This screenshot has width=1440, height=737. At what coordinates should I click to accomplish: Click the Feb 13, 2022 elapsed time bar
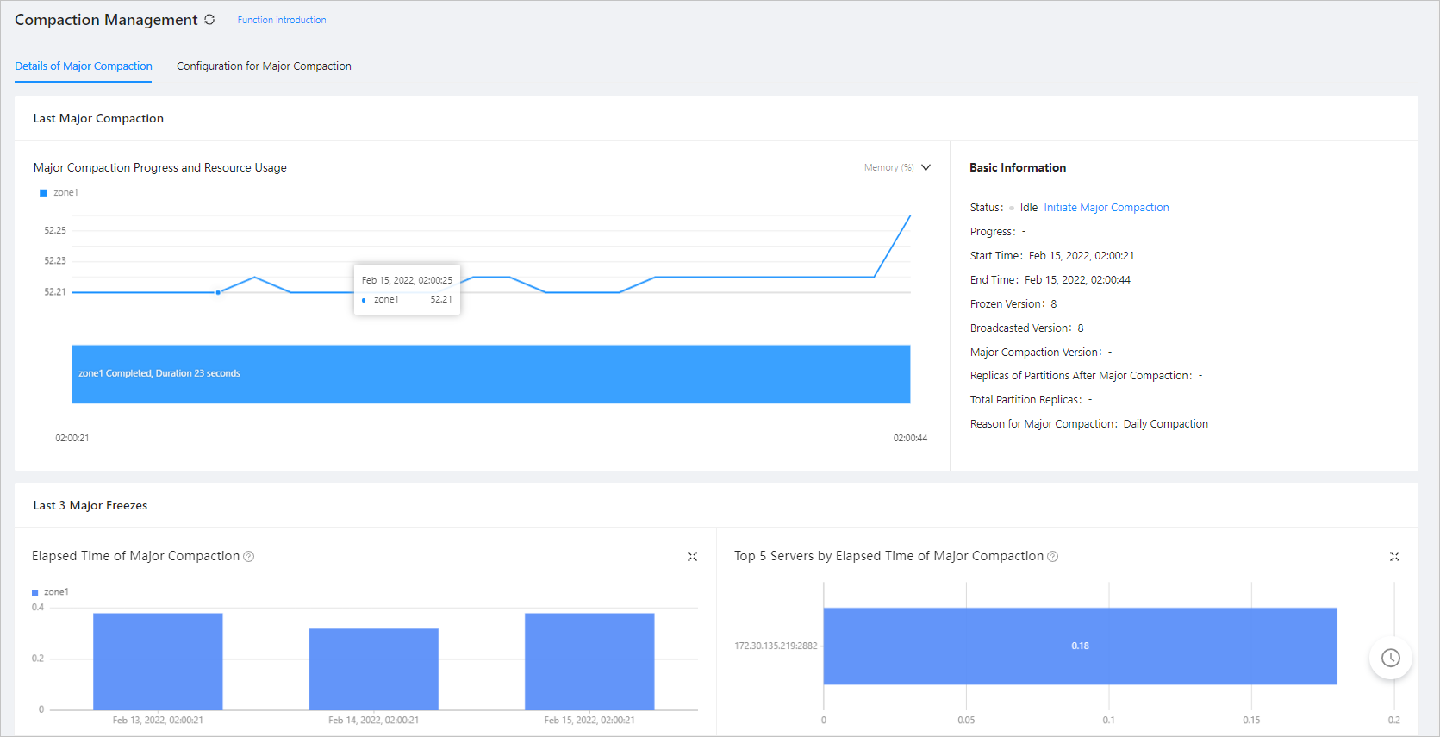(158, 662)
